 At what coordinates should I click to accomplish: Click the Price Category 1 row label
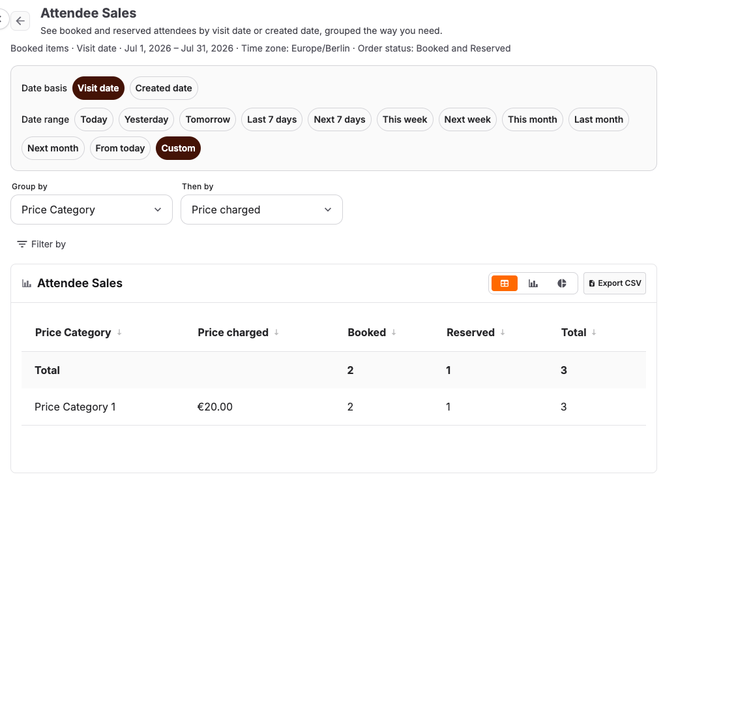(75, 407)
